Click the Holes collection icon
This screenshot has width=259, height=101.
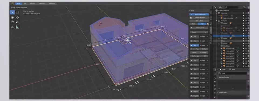(222, 38)
